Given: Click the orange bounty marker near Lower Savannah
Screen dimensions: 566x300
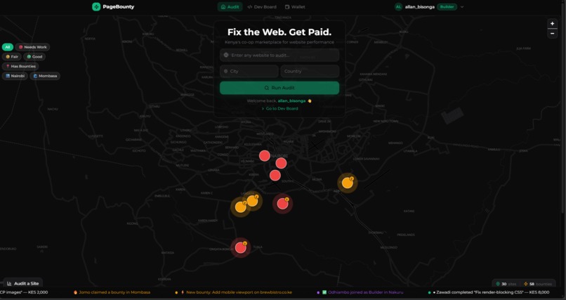Looking at the screenshot, I should point(347,183).
